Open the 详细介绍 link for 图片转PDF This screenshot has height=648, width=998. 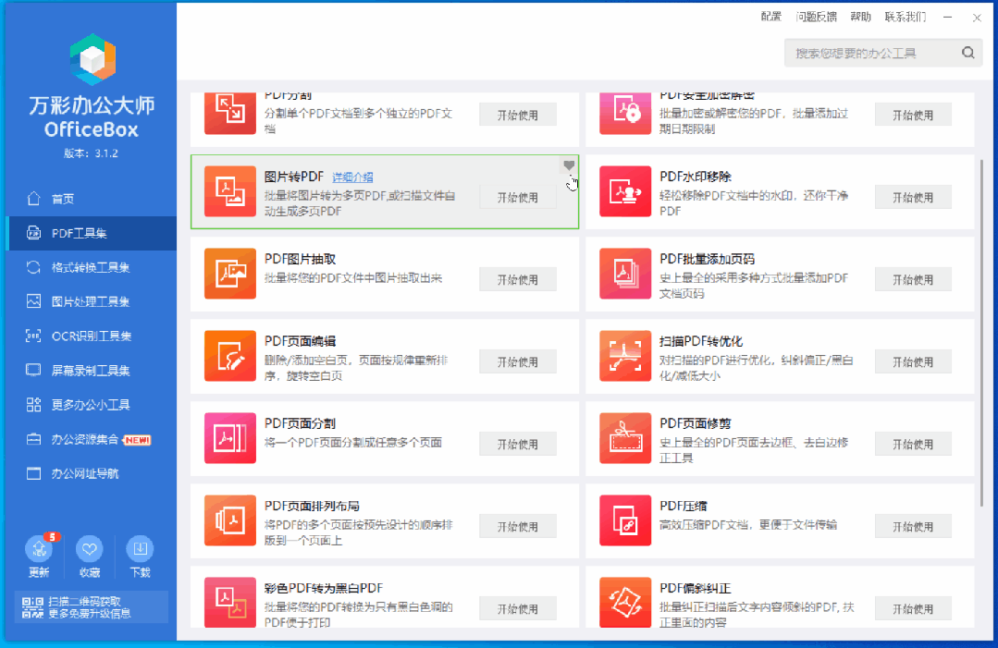(352, 177)
